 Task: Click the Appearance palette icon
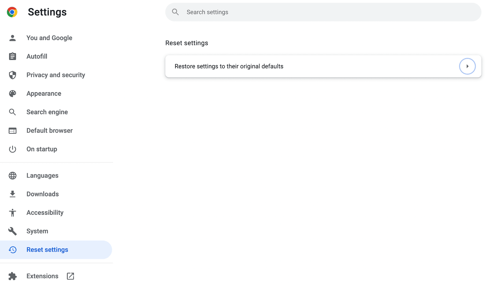[x=12, y=93]
